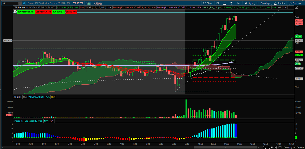The width and height of the screenshot is (305, 149).
Task: Click the 7607.89 green price bubble
Action: [299, 55]
